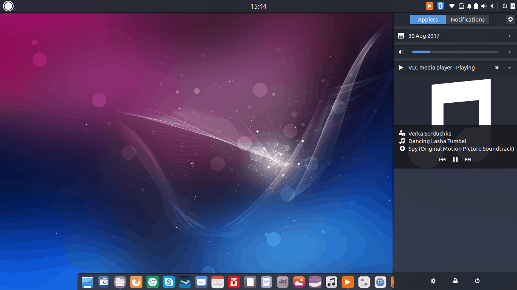Click the lock screen icon in Raven

coord(455,281)
